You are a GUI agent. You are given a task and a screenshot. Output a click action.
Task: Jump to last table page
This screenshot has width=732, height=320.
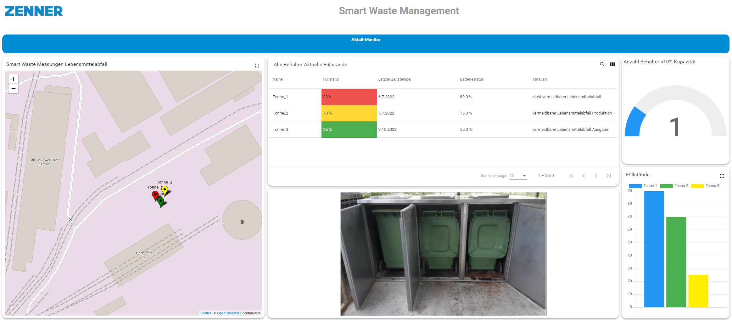[x=608, y=176]
